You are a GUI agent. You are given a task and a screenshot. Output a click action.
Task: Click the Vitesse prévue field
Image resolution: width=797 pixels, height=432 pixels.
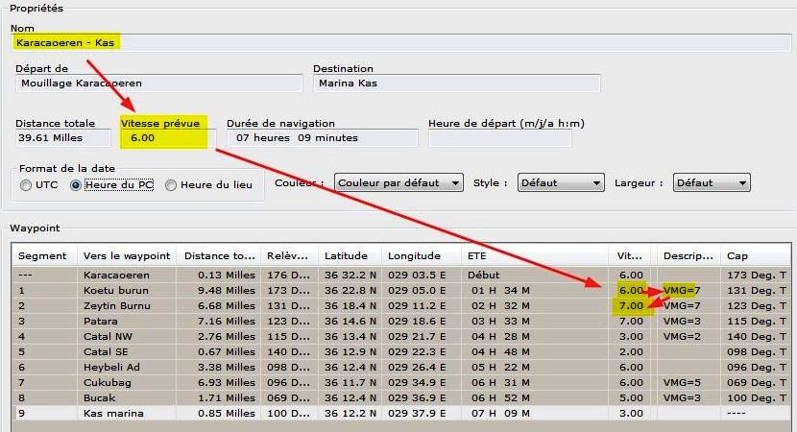point(168,138)
